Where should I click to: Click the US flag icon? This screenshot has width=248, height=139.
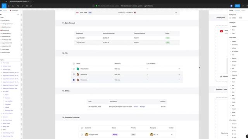(x=135, y=12)
